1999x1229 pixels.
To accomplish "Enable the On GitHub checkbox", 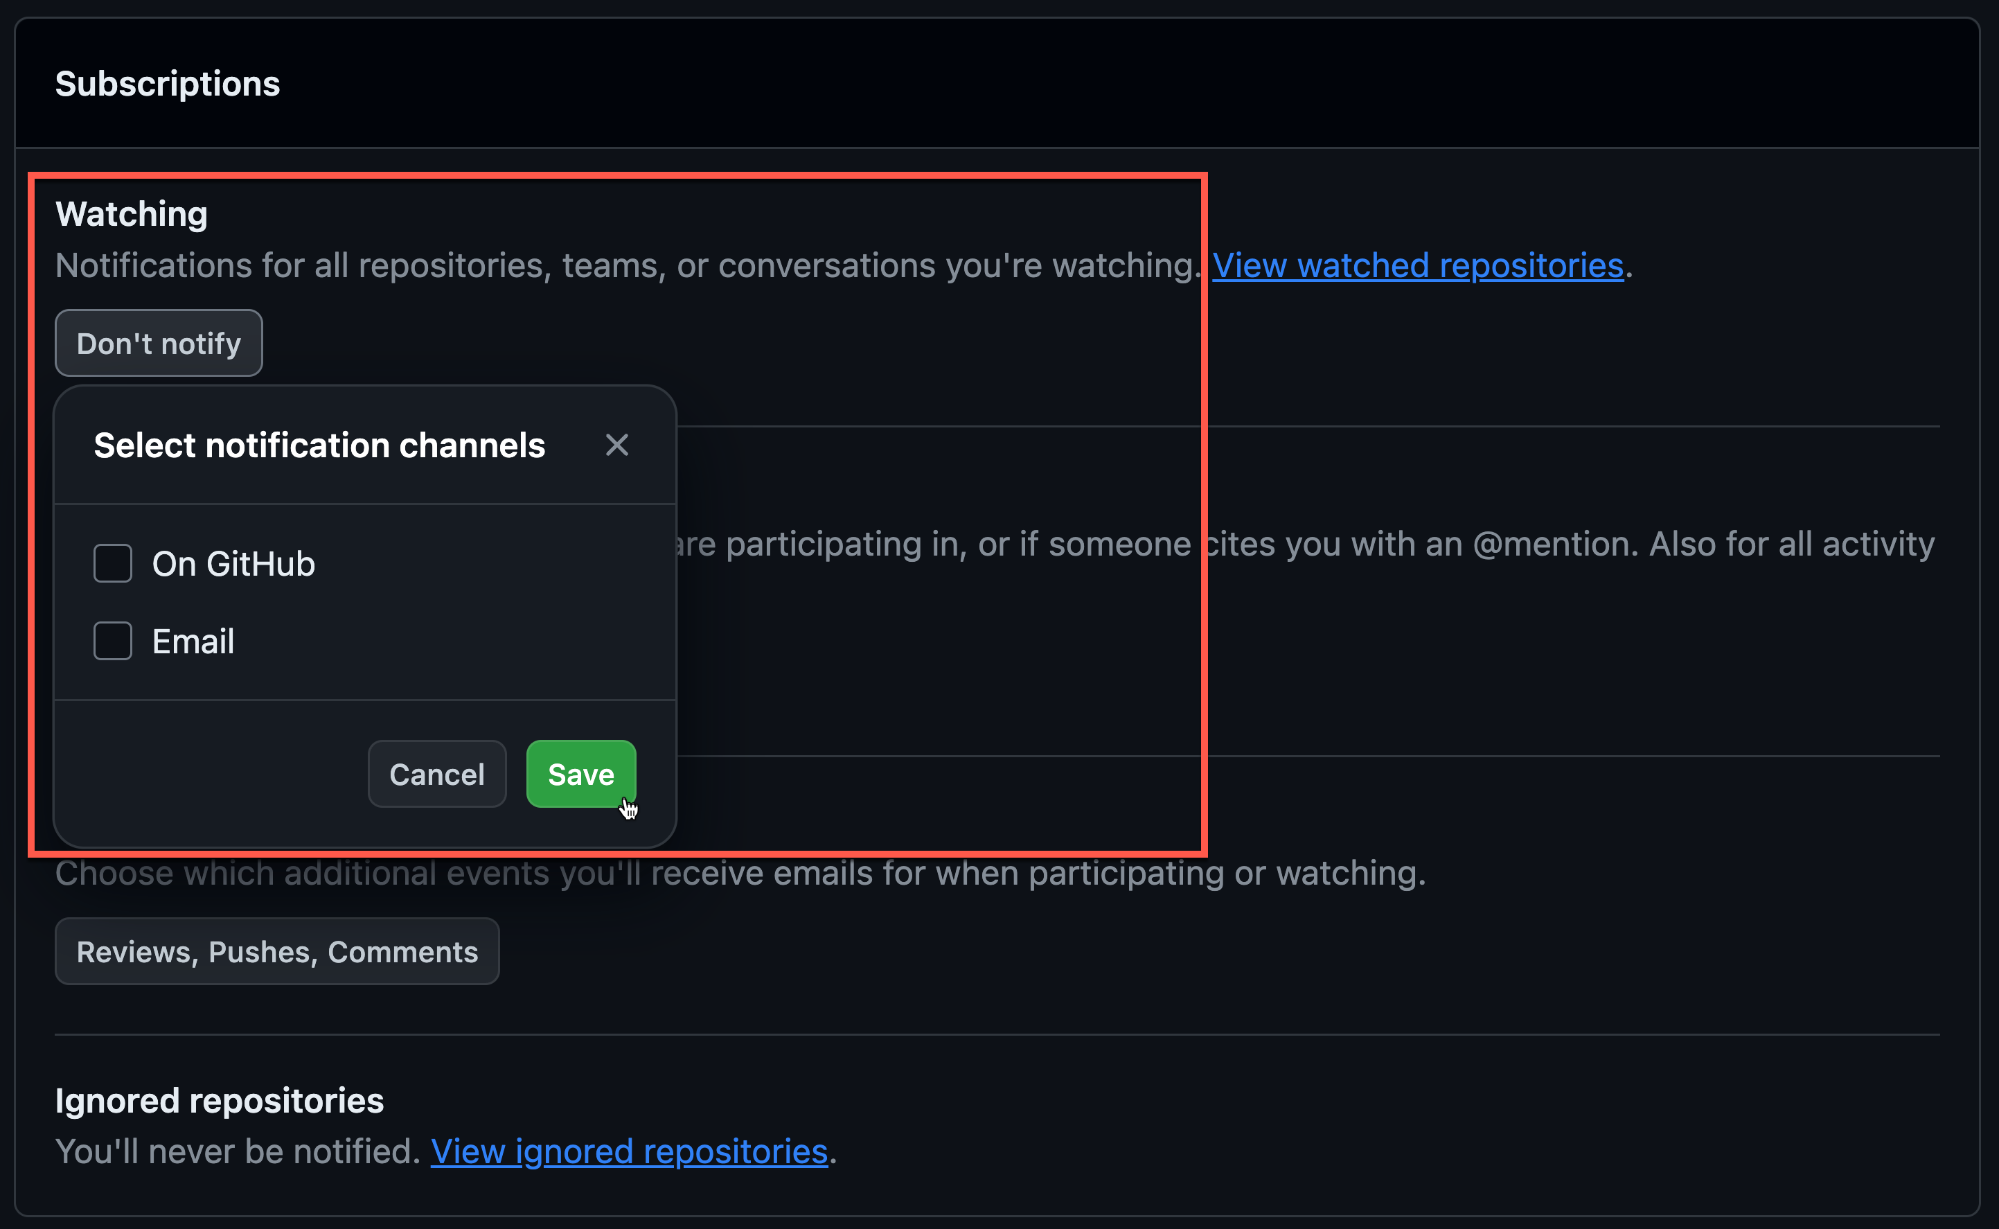I will [x=113, y=563].
